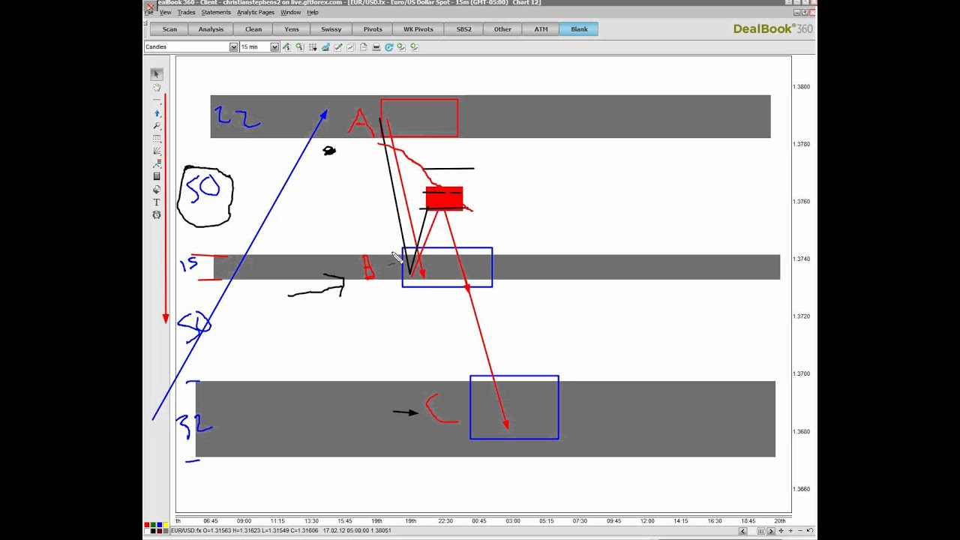
Task: Click the last green chart template icon
Action: pyautogui.click(x=415, y=46)
